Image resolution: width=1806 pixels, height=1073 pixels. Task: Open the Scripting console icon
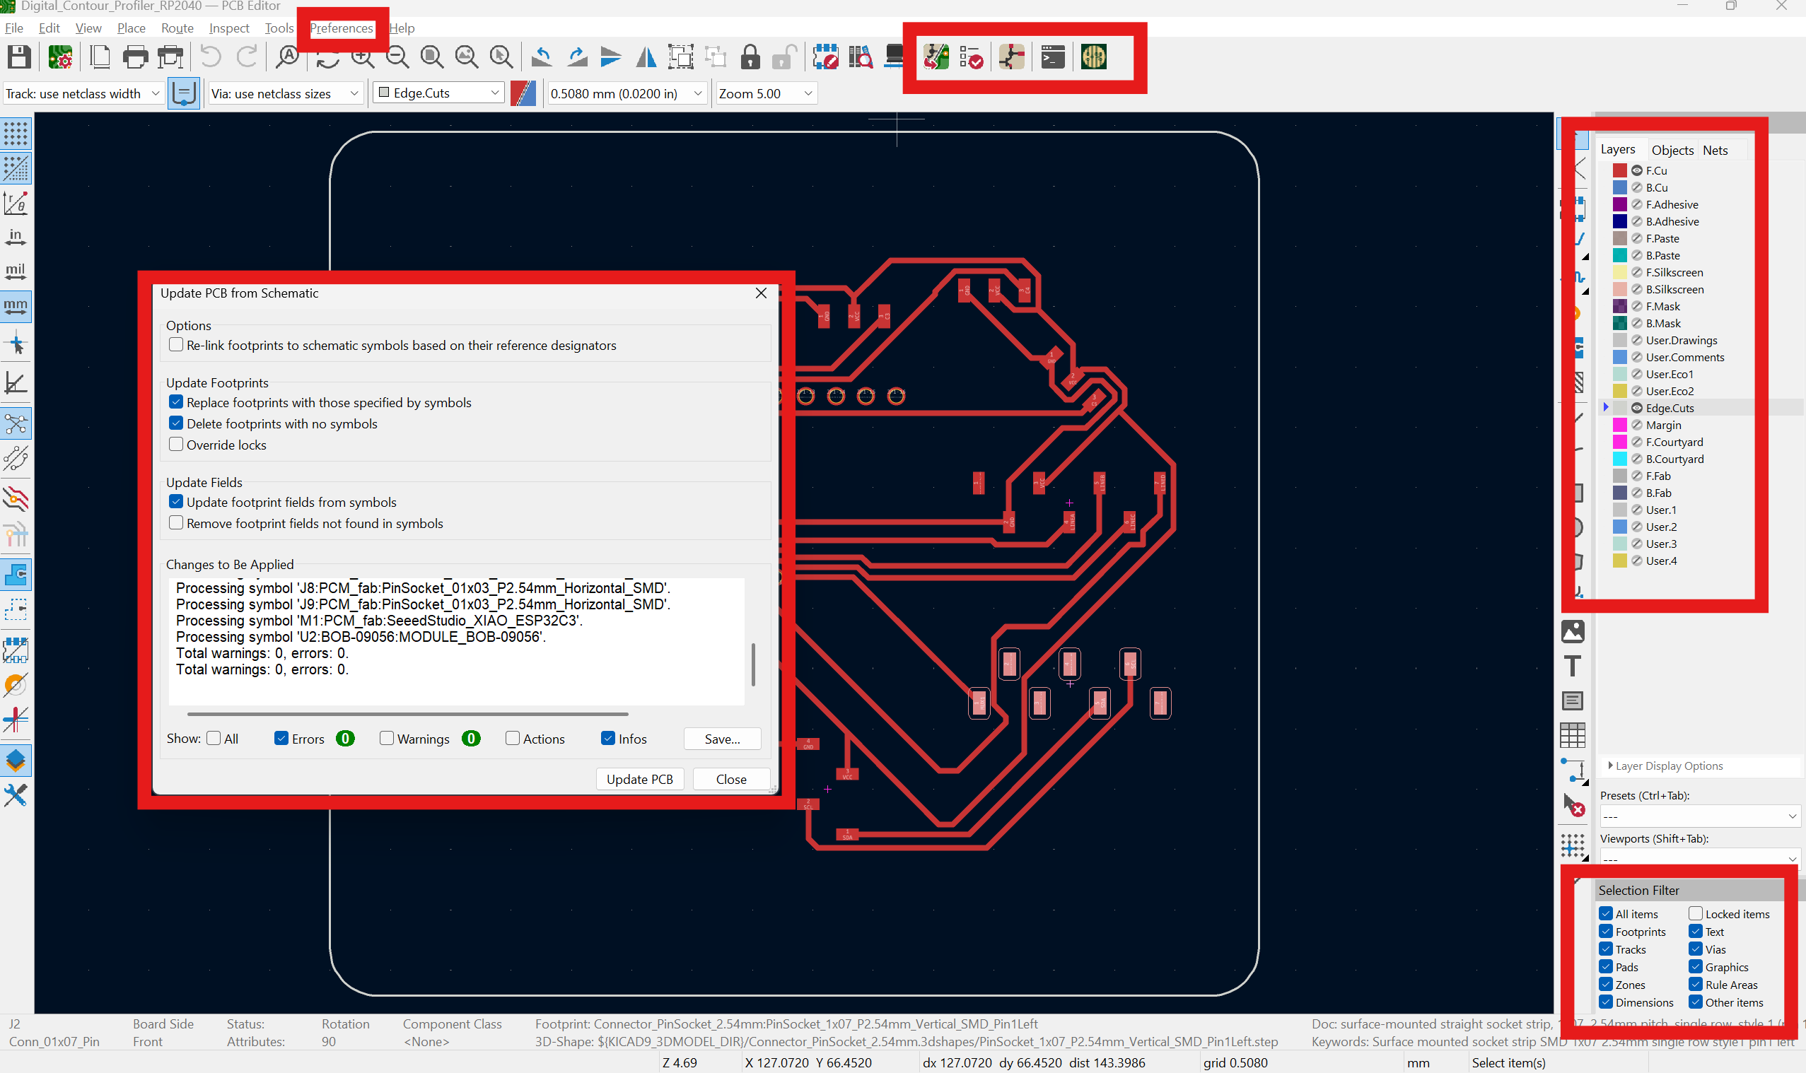click(1052, 57)
